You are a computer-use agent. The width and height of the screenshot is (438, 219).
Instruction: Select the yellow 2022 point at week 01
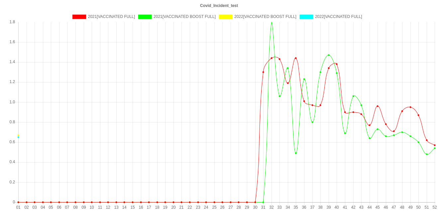coord(18,135)
